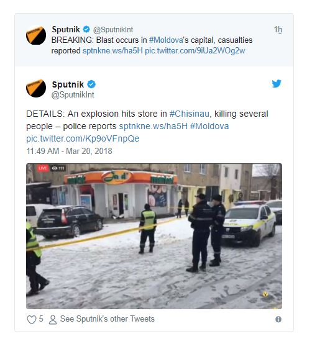Image resolution: width=312 pixels, height=339 pixels.
Task: Open pic.twitter.com/9iUa2WOg2w link
Action: click(x=195, y=51)
